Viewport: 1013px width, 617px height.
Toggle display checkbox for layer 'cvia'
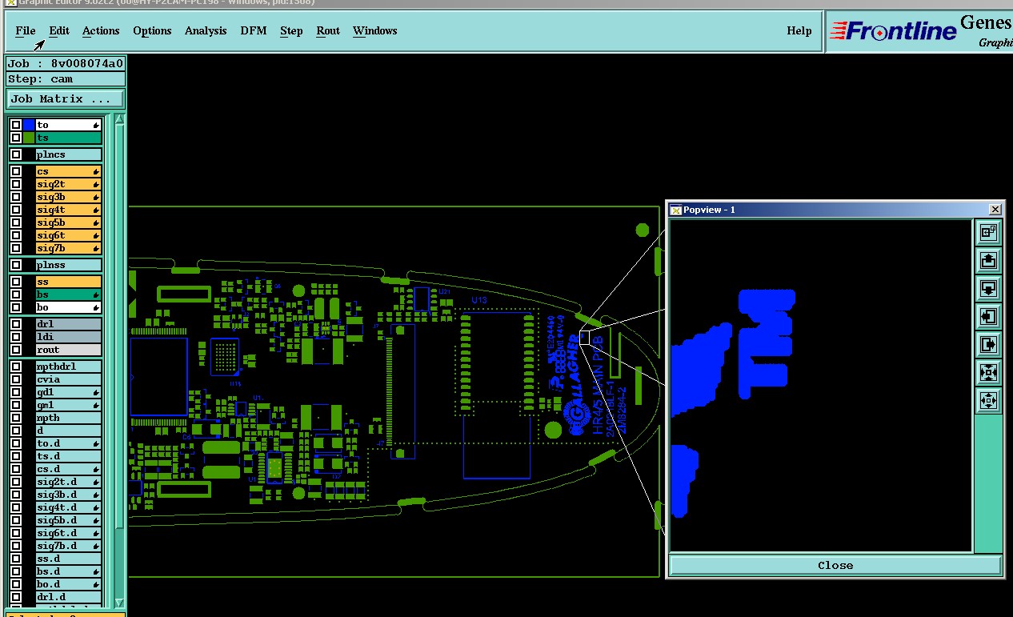[16, 379]
